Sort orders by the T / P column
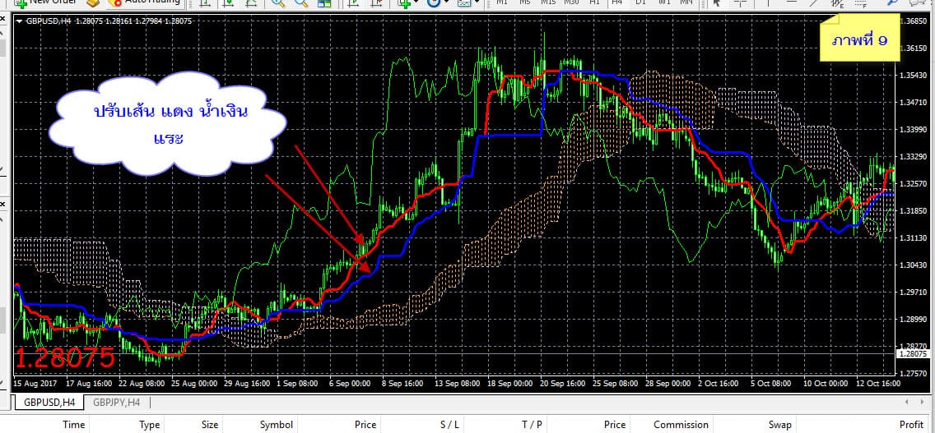The image size is (935, 433). 532,425
